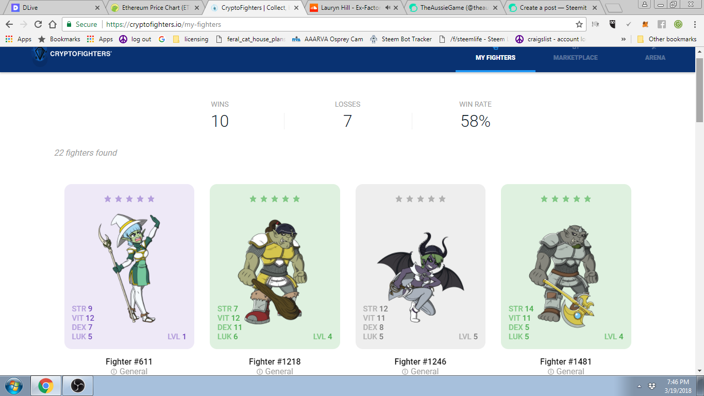Click the green Secure padlock icon
The width and height of the screenshot is (704, 396).
[69, 24]
